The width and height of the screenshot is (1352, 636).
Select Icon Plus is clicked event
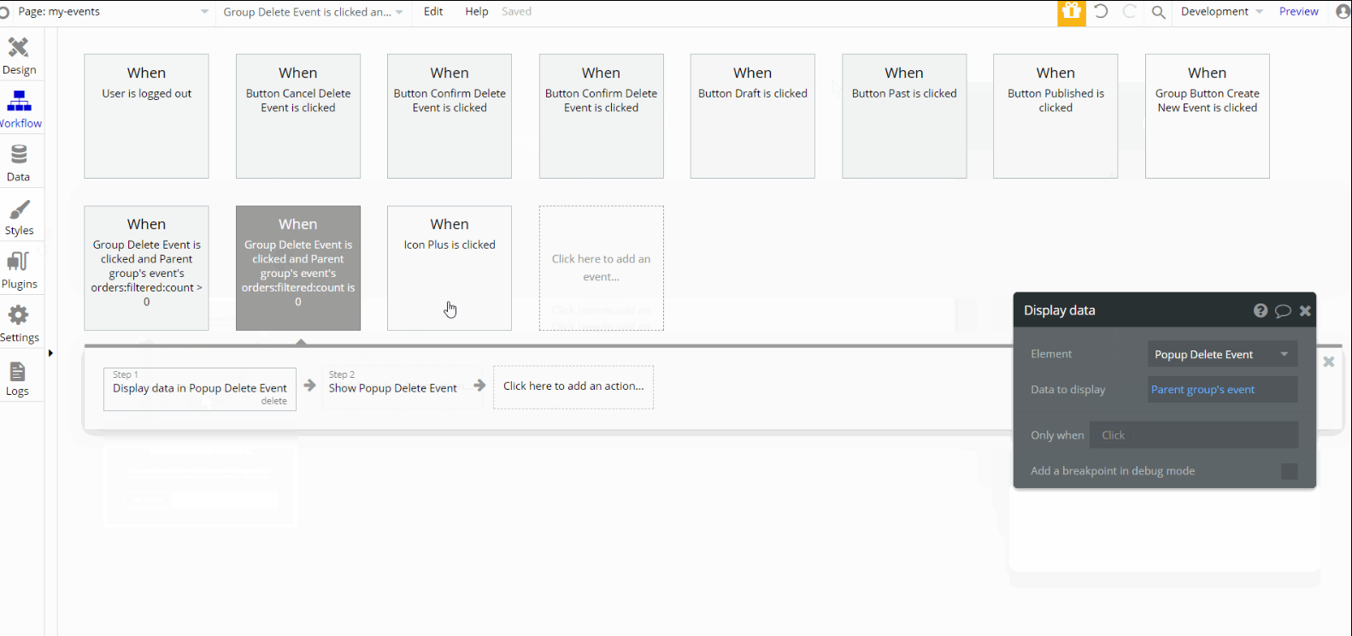(450, 268)
